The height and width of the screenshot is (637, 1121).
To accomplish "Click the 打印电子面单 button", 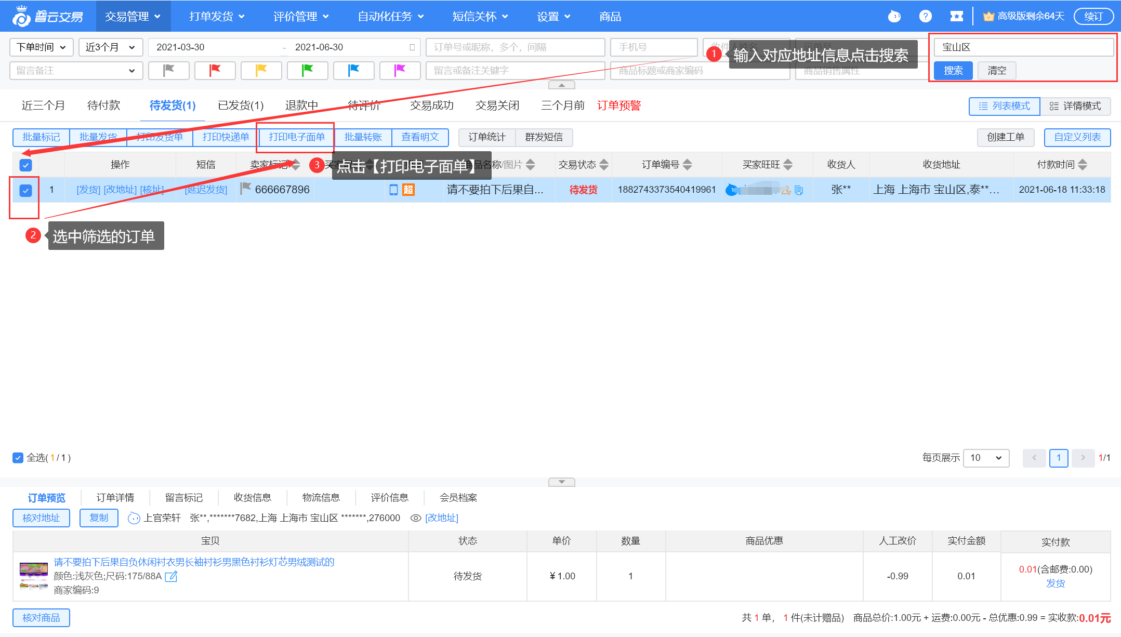I will 296,137.
